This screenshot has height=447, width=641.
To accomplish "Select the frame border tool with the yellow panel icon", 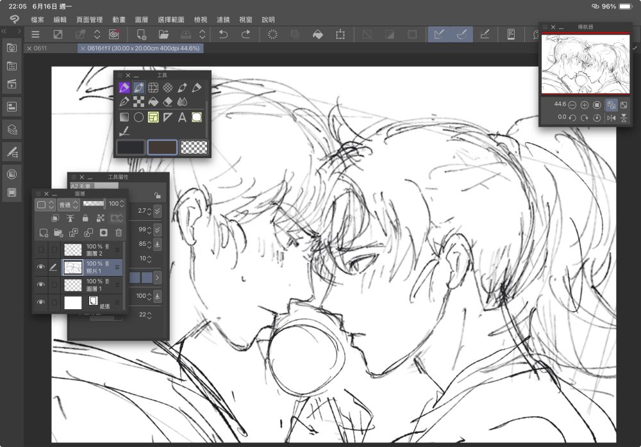I will click(153, 118).
